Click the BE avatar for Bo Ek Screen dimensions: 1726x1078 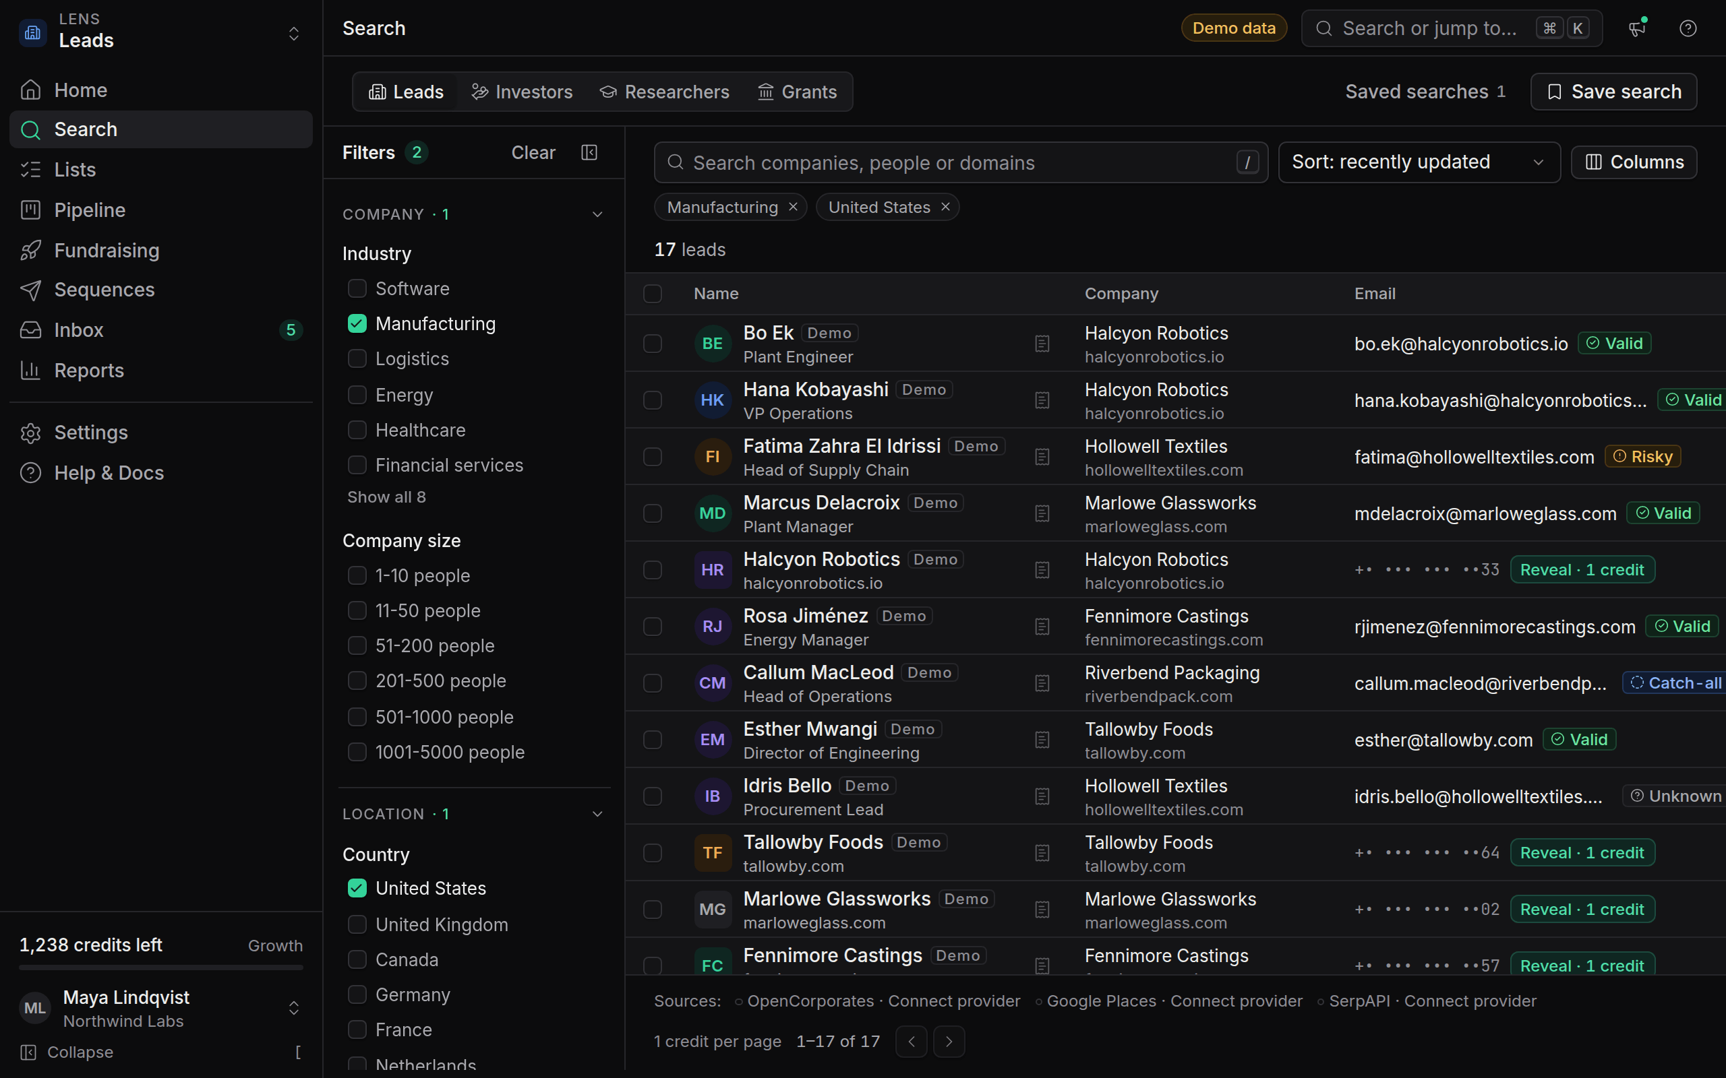tap(713, 344)
